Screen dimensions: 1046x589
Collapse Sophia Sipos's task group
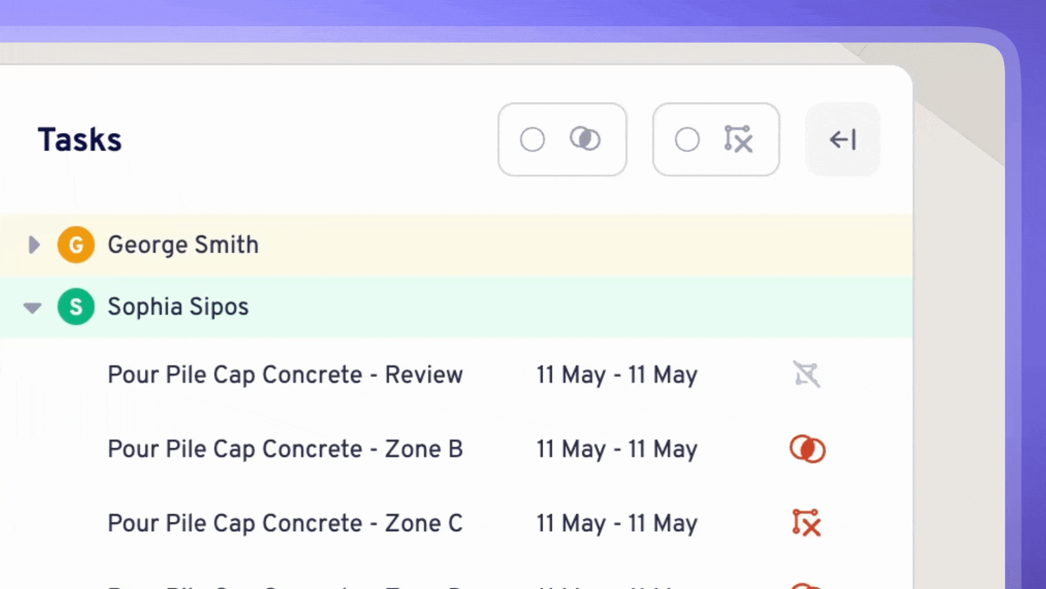point(33,308)
